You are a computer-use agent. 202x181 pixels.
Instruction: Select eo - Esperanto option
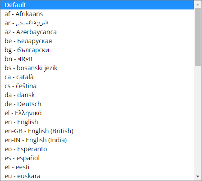97,149
